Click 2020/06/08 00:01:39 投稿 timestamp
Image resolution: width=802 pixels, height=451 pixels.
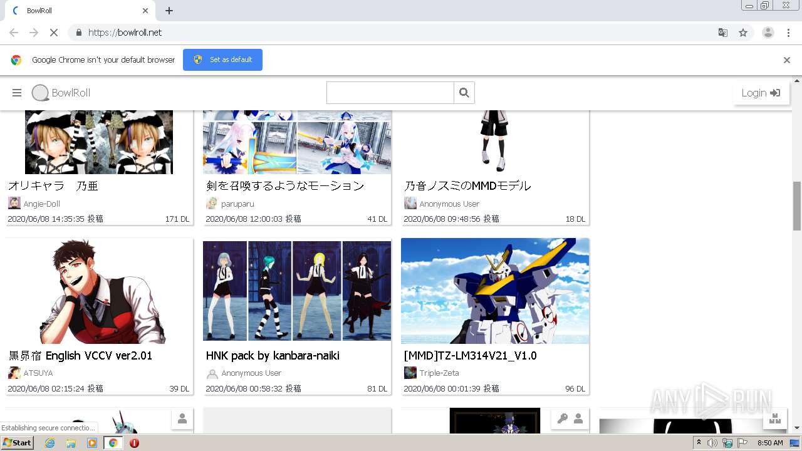[x=451, y=389]
